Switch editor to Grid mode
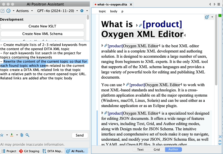The width and height of the screenshot is (223, 154). pos(157,150)
